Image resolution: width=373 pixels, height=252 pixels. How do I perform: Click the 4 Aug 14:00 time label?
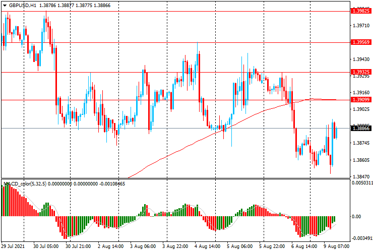[x=208, y=246]
